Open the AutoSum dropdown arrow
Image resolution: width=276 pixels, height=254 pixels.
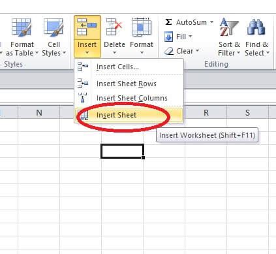tap(211, 22)
